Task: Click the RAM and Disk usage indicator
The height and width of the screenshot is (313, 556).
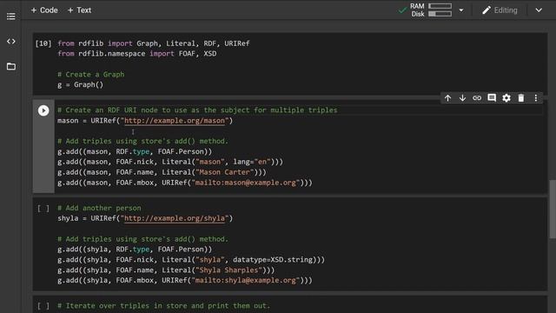Action: point(431,10)
